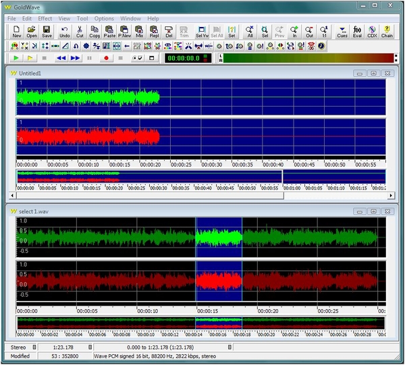Click the blue Rewind button

(x=61, y=59)
